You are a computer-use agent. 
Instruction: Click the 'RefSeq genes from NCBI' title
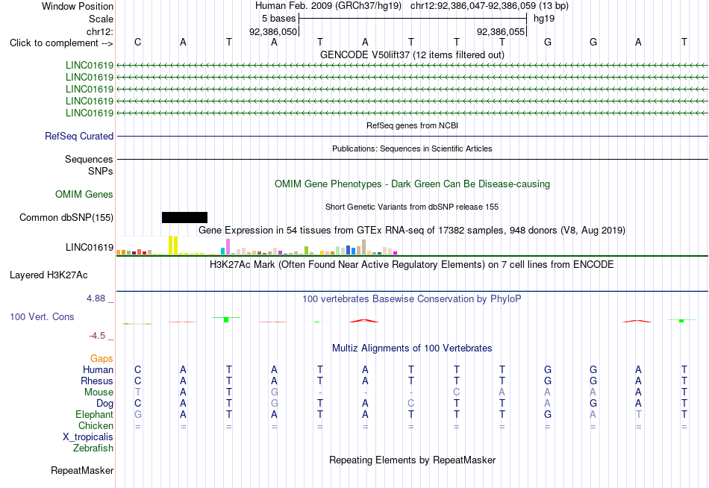click(x=413, y=125)
